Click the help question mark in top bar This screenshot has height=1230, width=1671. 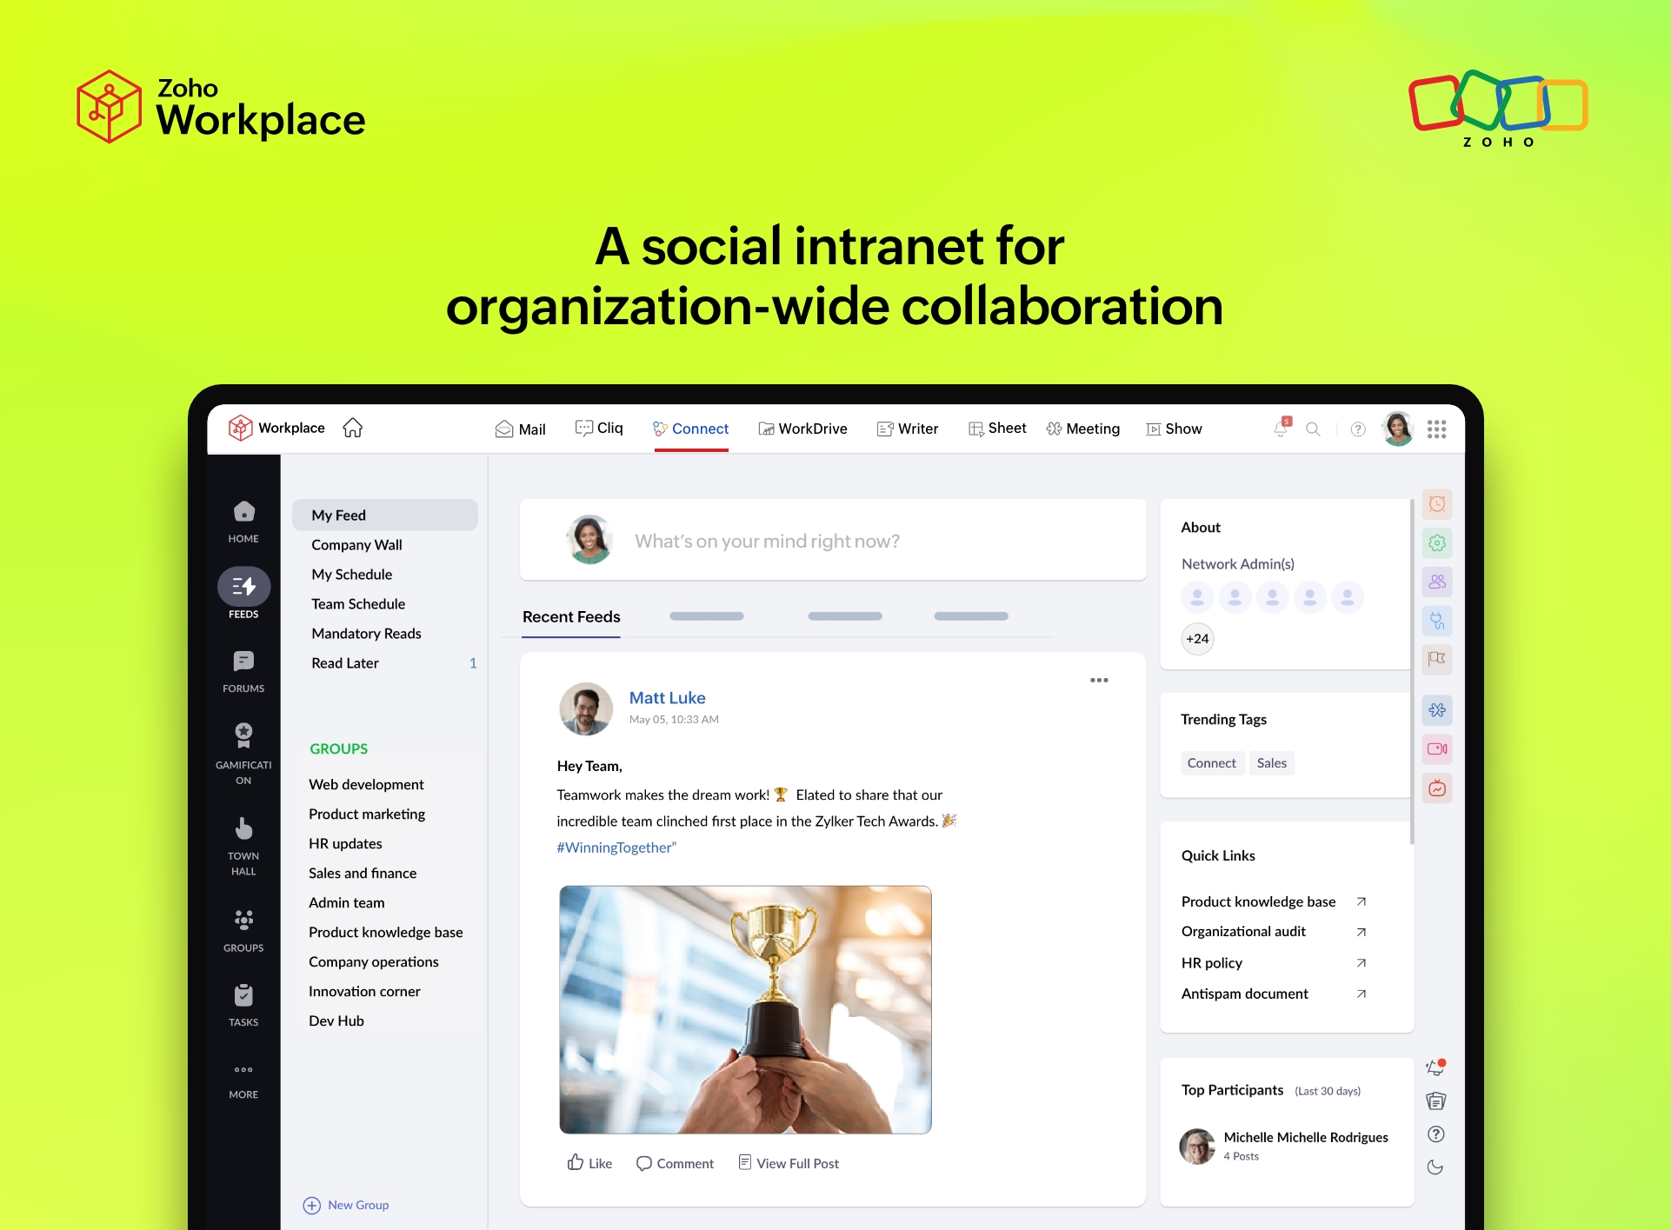tap(1358, 429)
